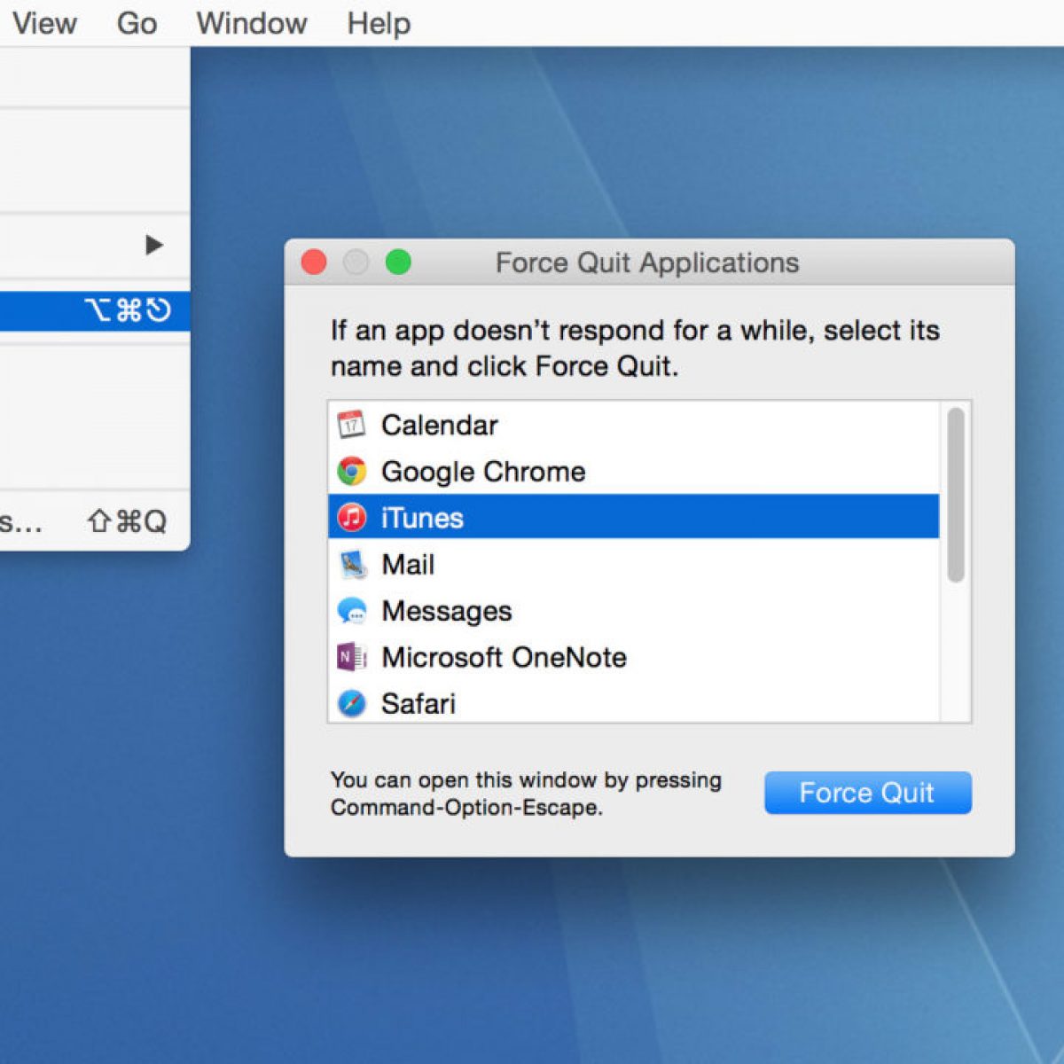
Task: Choose the highlighted menu item with Option-Command-Escape shortcut
Action: 89,310
